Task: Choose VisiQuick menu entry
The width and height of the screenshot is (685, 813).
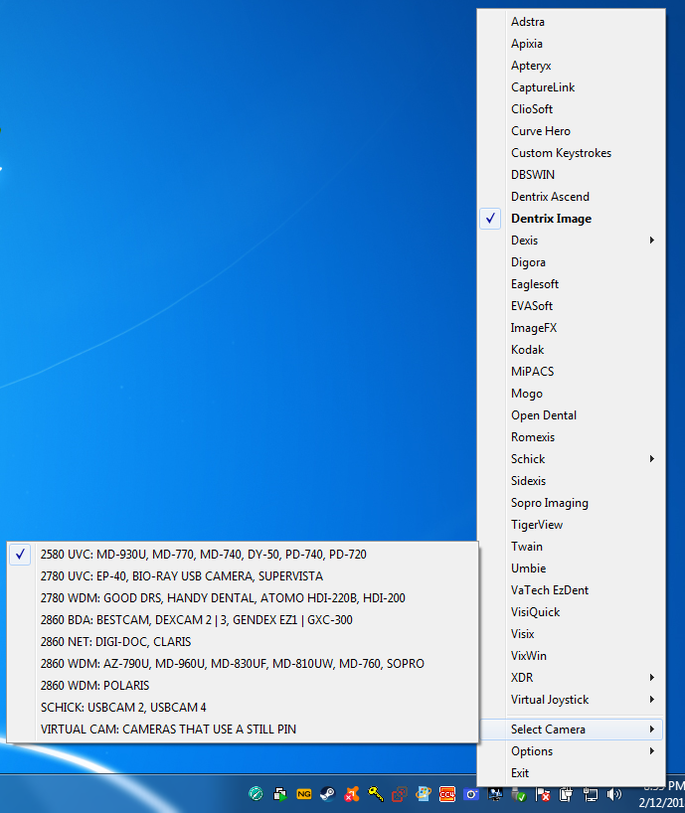Action: 571,612
